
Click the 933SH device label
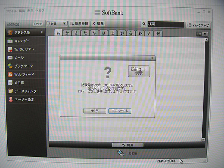[x=133, y=153]
